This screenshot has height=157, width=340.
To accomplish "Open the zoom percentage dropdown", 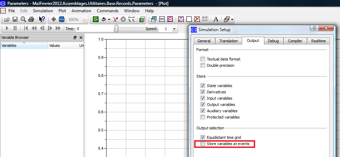I will click(x=84, y=20).
